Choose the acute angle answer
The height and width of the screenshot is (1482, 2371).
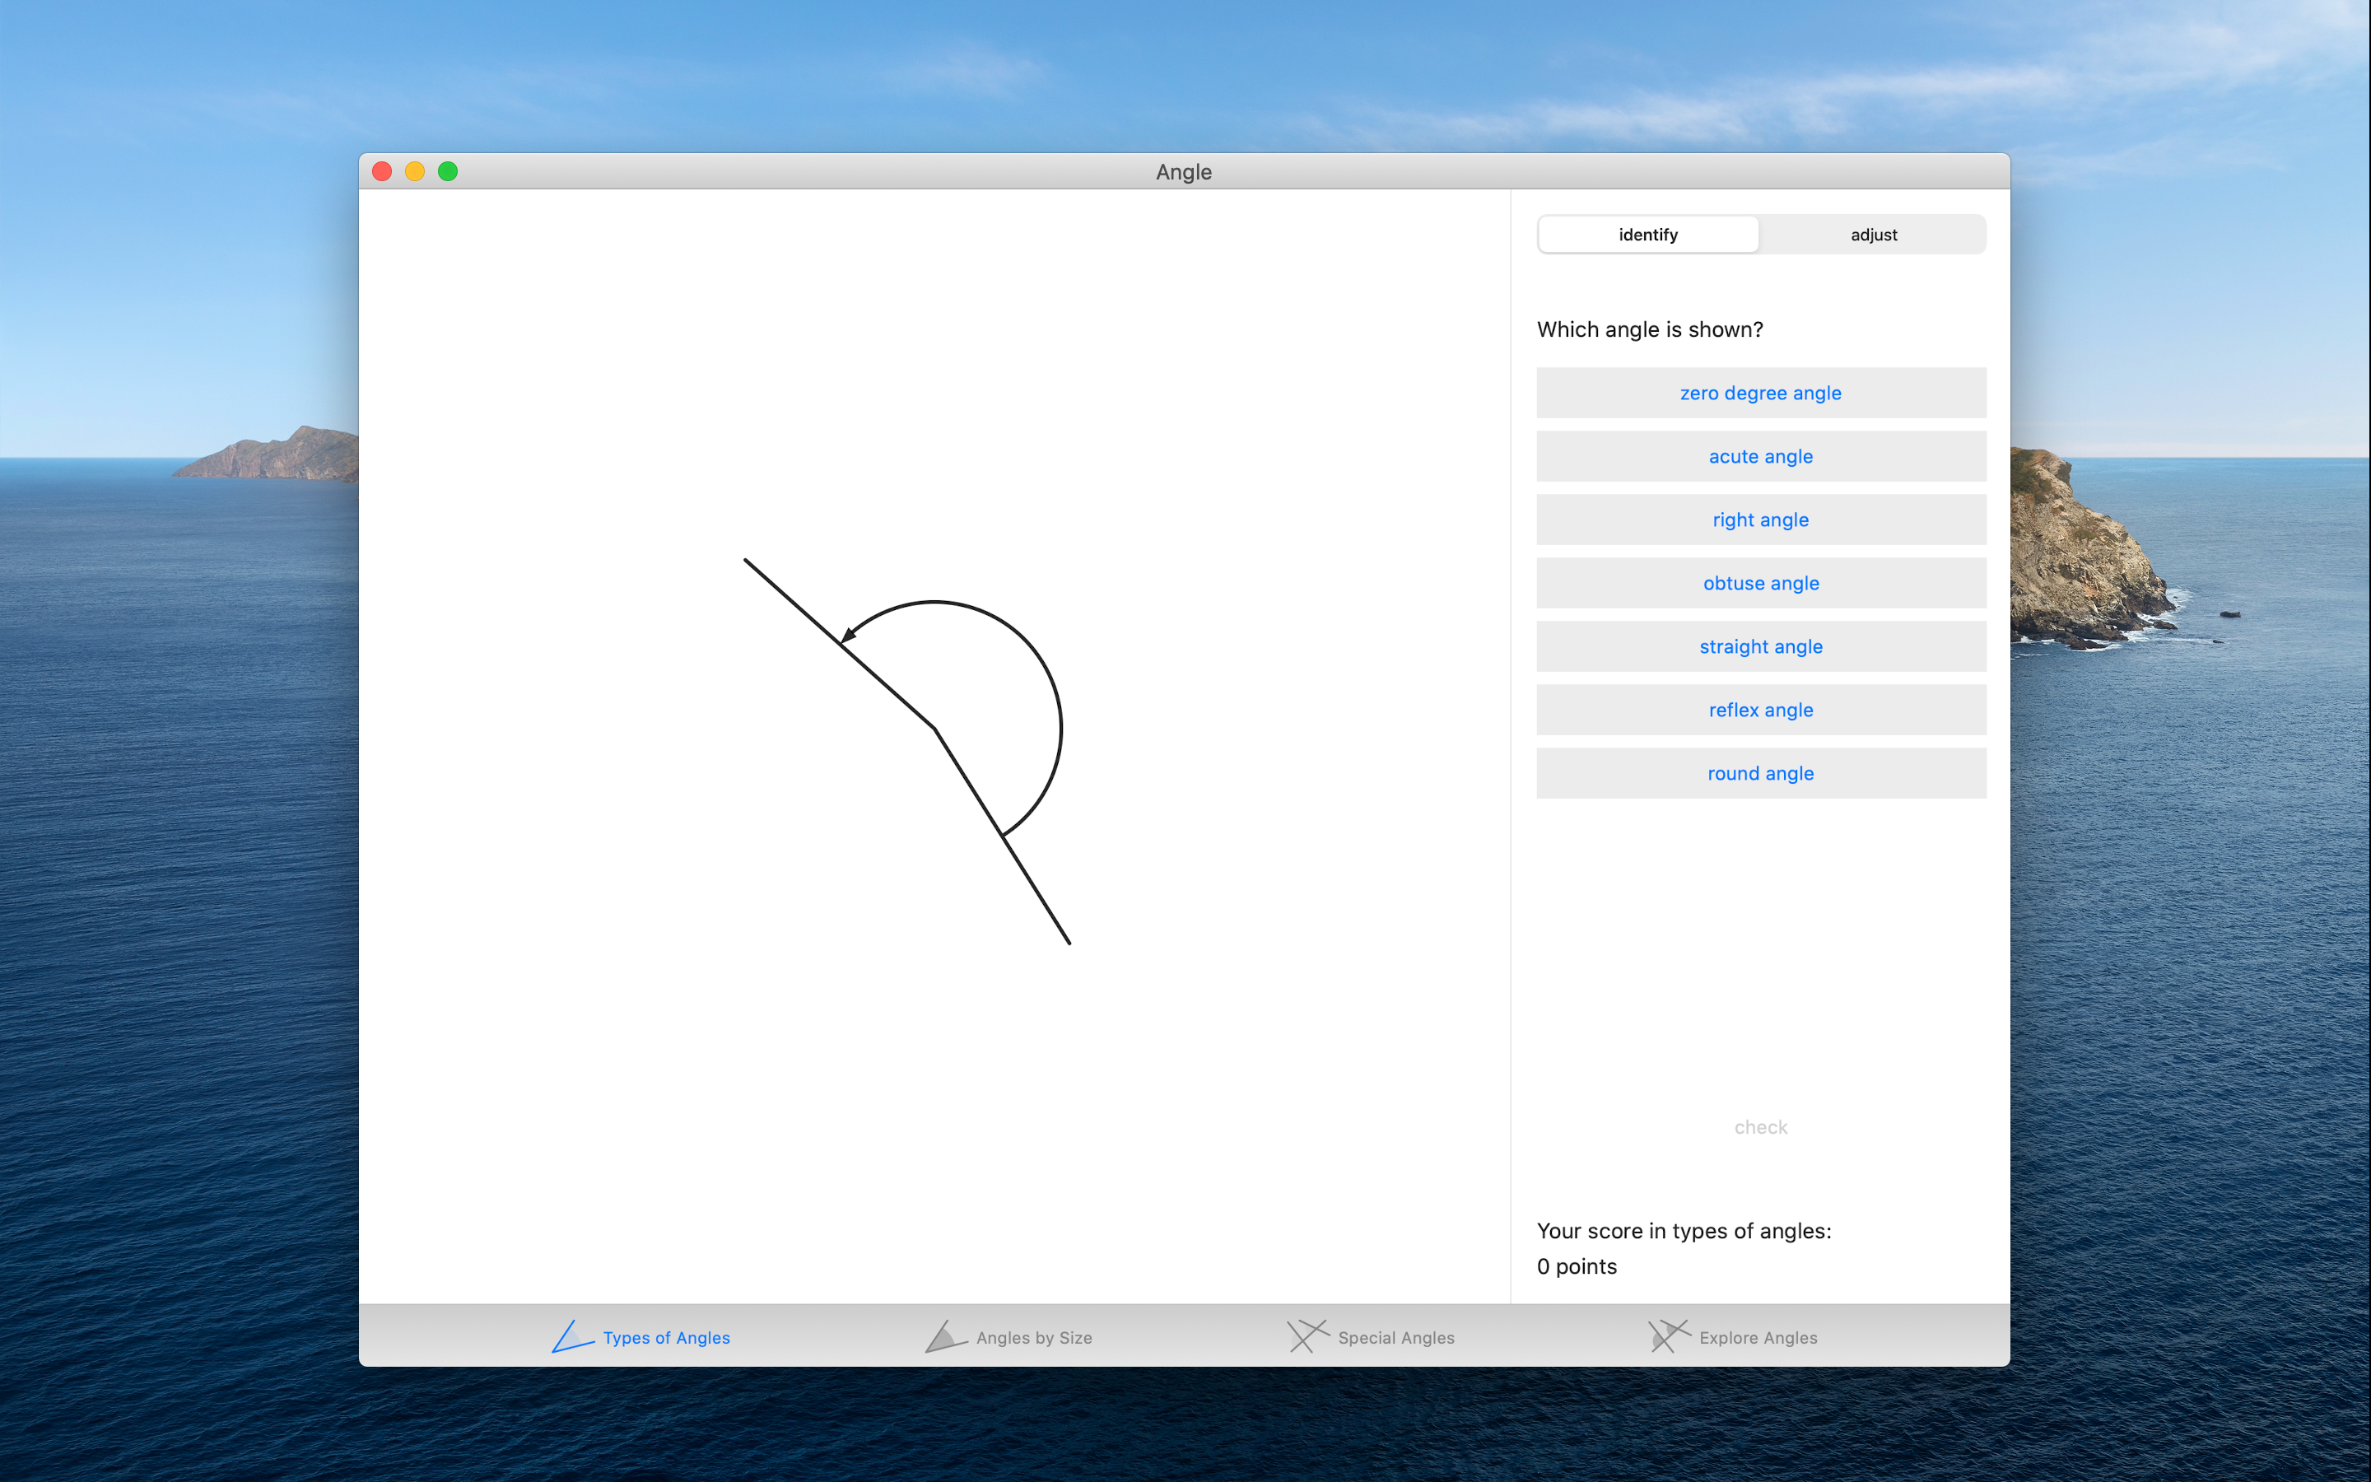pyautogui.click(x=1761, y=457)
